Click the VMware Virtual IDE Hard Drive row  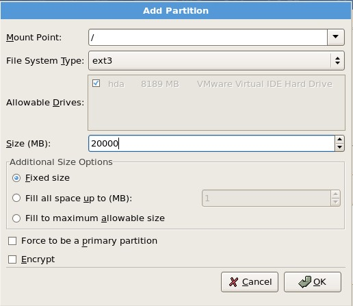pos(212,84)
